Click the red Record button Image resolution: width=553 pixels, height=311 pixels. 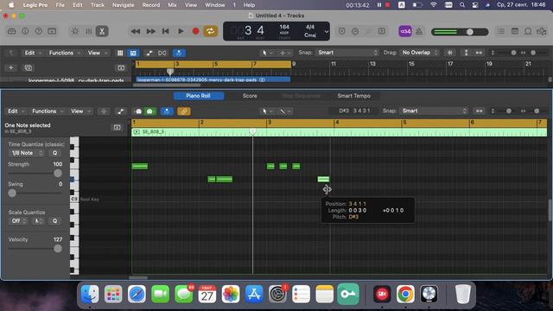pos(195,31)
